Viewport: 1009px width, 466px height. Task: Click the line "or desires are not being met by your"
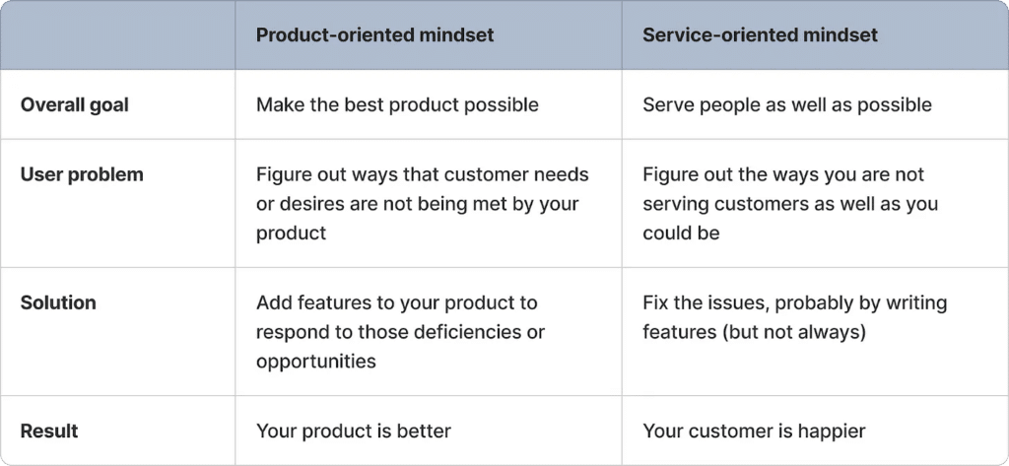(418, 204)
